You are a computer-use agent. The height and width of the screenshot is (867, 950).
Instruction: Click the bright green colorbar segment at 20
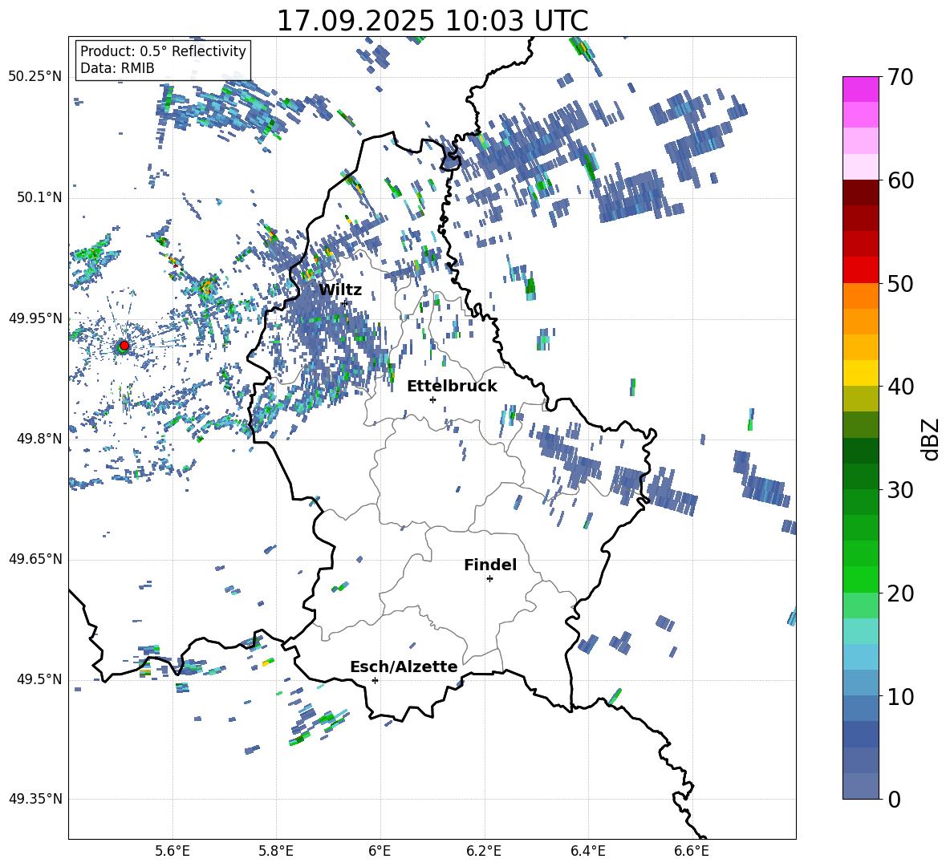[x=860, y=579]
